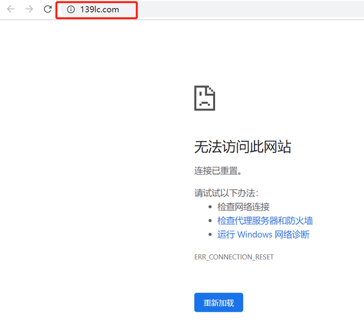Screen dimensions: 364x327
Task: Go forward using the forward arrow
Action: coord(29,9)
